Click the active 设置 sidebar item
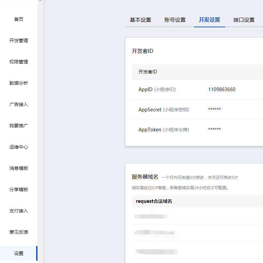 [x=19, y=253]
